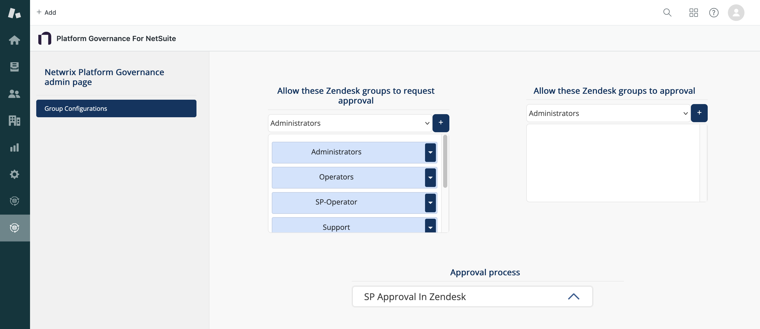This screenshot has width=760, height=329.
Task: Open the help question mark icon
Action: pyautogui.click(x=714, y=13)
